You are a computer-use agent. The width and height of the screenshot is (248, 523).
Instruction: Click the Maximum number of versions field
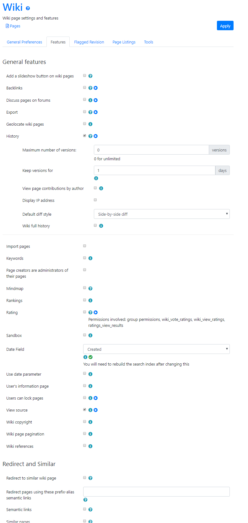click(151, 150)
